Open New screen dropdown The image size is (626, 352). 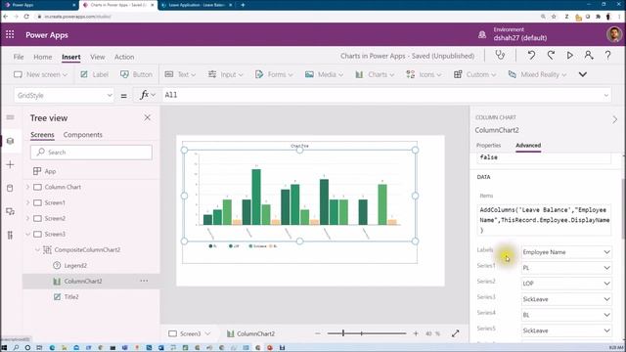tap(40, 74)
